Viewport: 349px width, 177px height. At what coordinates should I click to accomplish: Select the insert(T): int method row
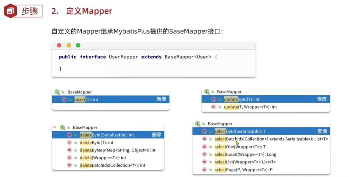(111, 99)
